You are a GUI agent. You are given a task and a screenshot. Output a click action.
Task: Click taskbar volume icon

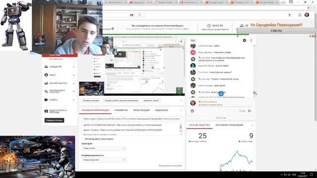[289, 175]
